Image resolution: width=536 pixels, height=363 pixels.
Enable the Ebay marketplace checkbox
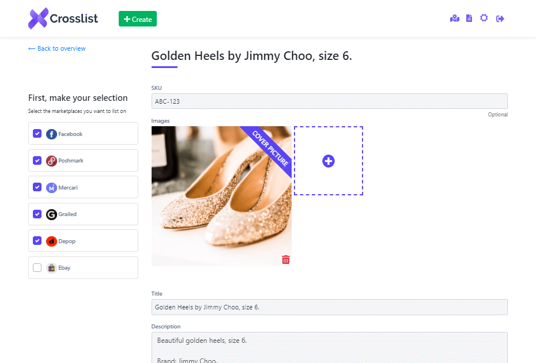37,267
